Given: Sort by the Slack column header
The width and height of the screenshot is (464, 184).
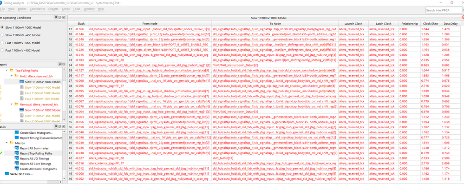Looking at the screenshot, I should coord(81,23).
